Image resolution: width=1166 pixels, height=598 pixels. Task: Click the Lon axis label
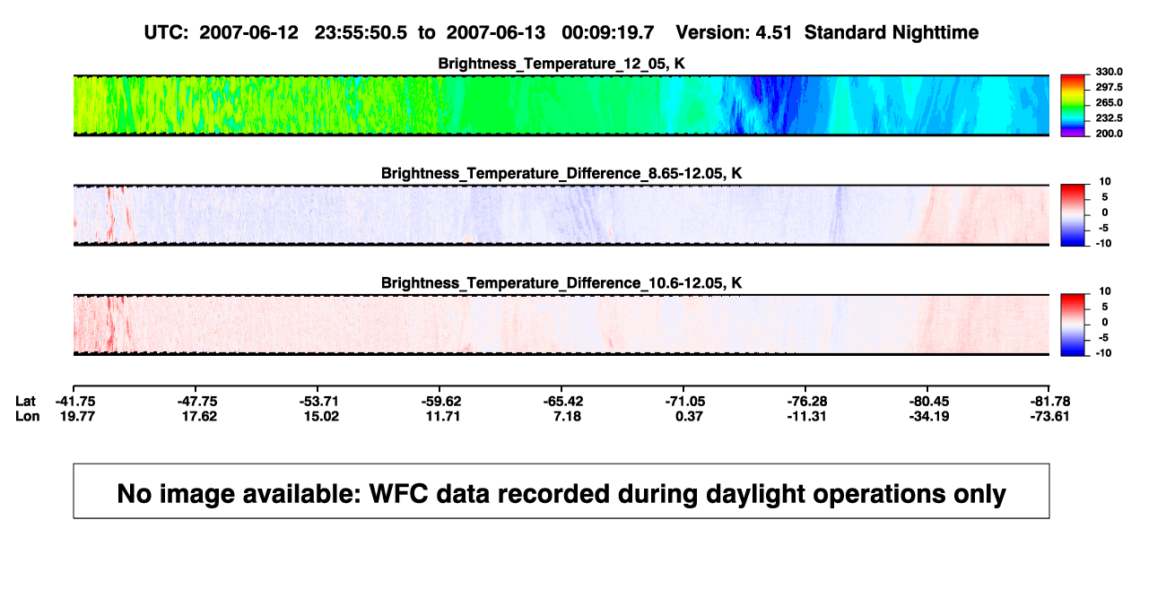[27, 416]
